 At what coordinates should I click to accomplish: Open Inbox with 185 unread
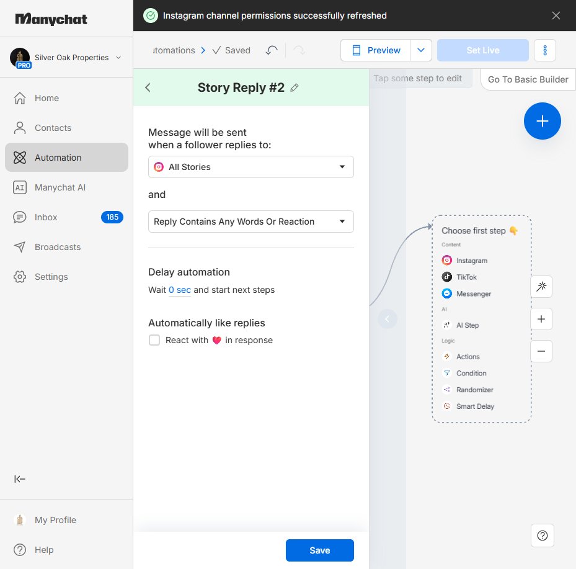(66, 217)
